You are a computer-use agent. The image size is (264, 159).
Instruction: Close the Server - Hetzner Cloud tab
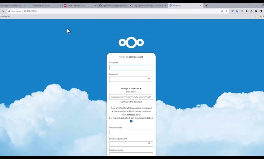(95, 5)
